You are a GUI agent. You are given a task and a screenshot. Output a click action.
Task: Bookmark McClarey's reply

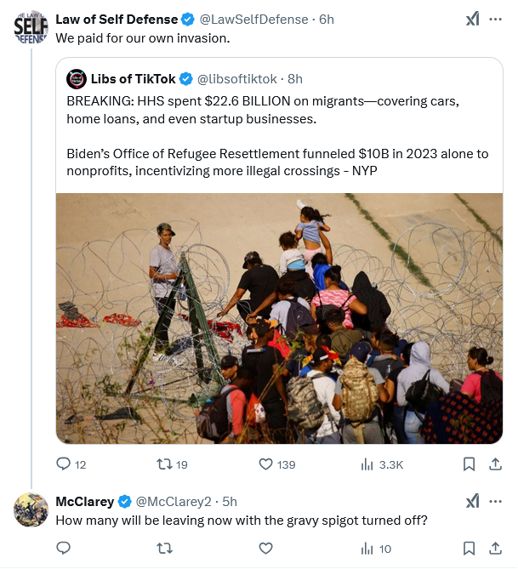(469, 549)
